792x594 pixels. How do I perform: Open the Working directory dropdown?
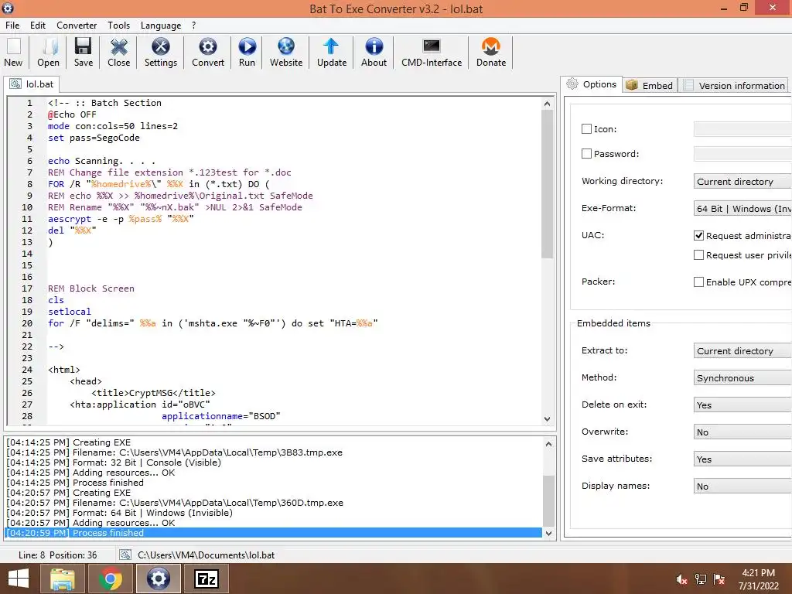click(x=742, y=181)
